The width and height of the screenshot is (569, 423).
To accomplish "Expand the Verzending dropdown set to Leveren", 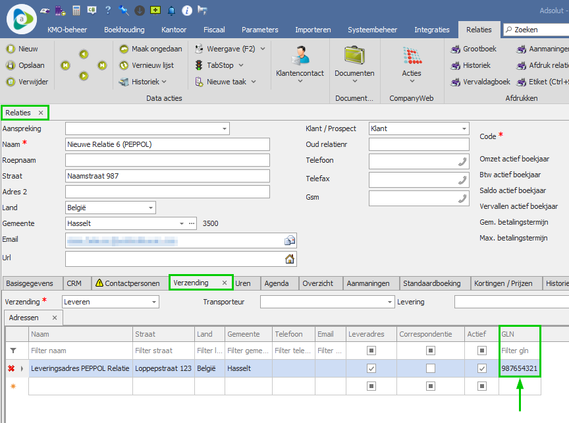I will 154,302.
